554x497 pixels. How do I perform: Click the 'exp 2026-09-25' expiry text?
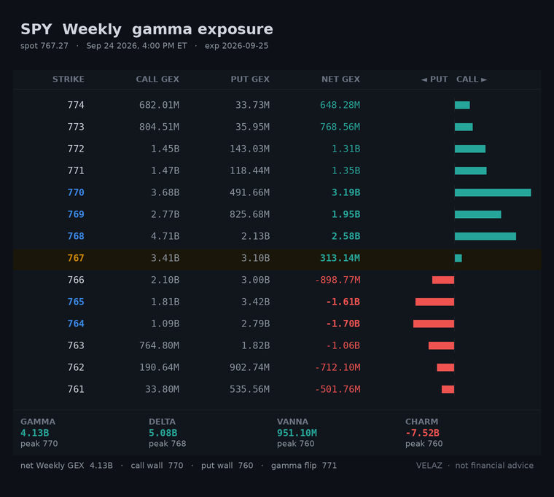click(236, 46)
